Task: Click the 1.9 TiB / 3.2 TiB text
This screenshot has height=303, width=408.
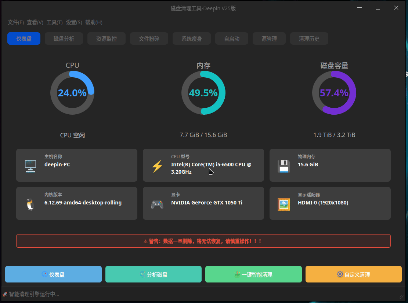Action: click(334, 135)
